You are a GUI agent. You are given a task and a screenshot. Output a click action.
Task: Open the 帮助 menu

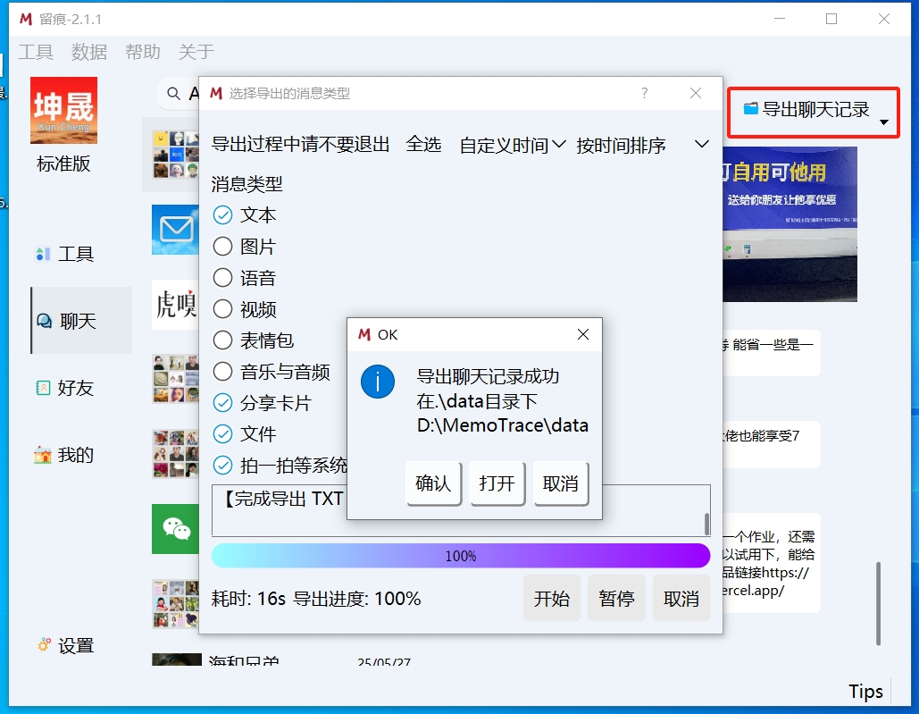pos(142,52)
